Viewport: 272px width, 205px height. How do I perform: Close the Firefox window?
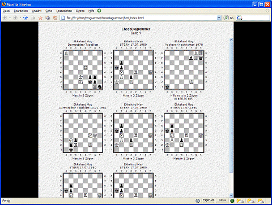coord(267,5)
